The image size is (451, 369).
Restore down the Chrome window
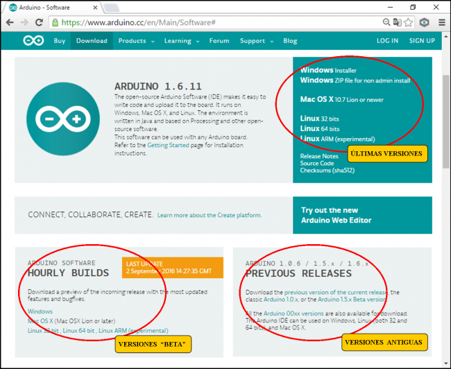413,7
